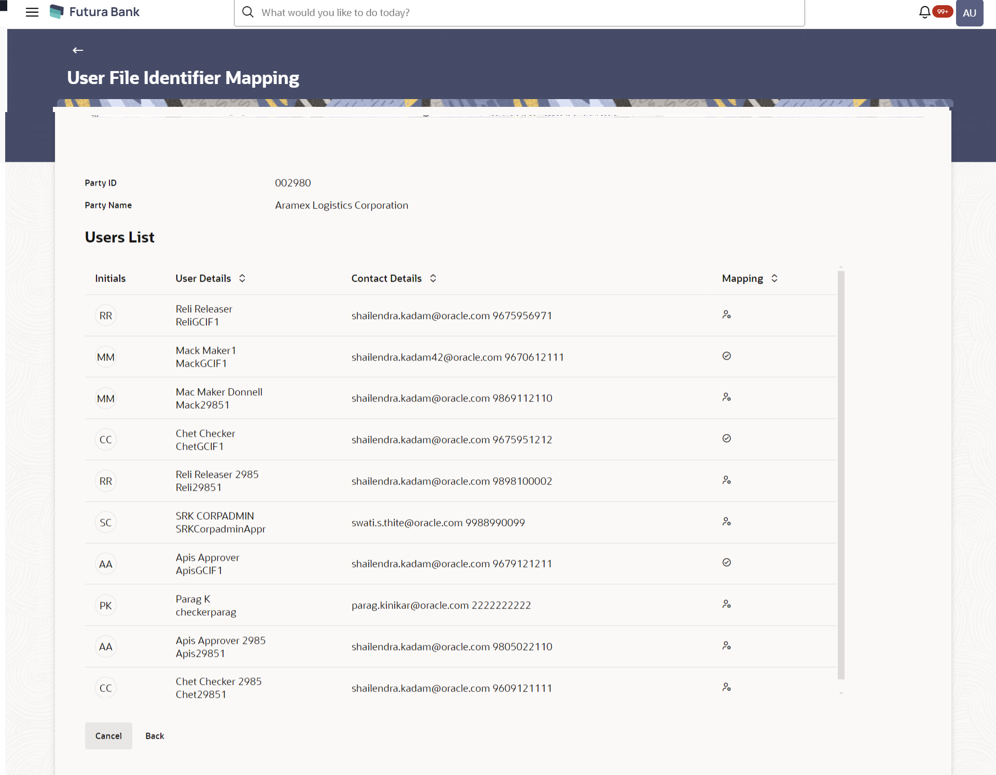Click mapping icon for Chet Checker 2985
Viewport: 996px width, 775px height.
(x=726, y=687)
